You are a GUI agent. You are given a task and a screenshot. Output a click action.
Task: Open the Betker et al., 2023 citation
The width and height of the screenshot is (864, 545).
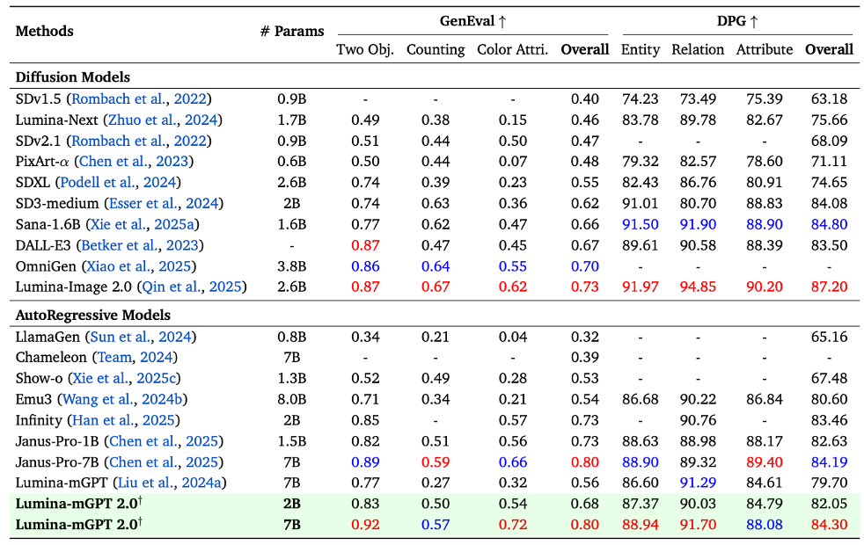(140, 245)
